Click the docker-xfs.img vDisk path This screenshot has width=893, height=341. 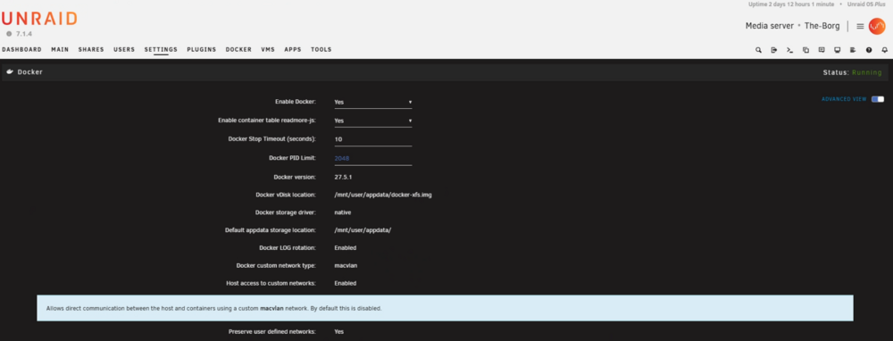[383, 195]
